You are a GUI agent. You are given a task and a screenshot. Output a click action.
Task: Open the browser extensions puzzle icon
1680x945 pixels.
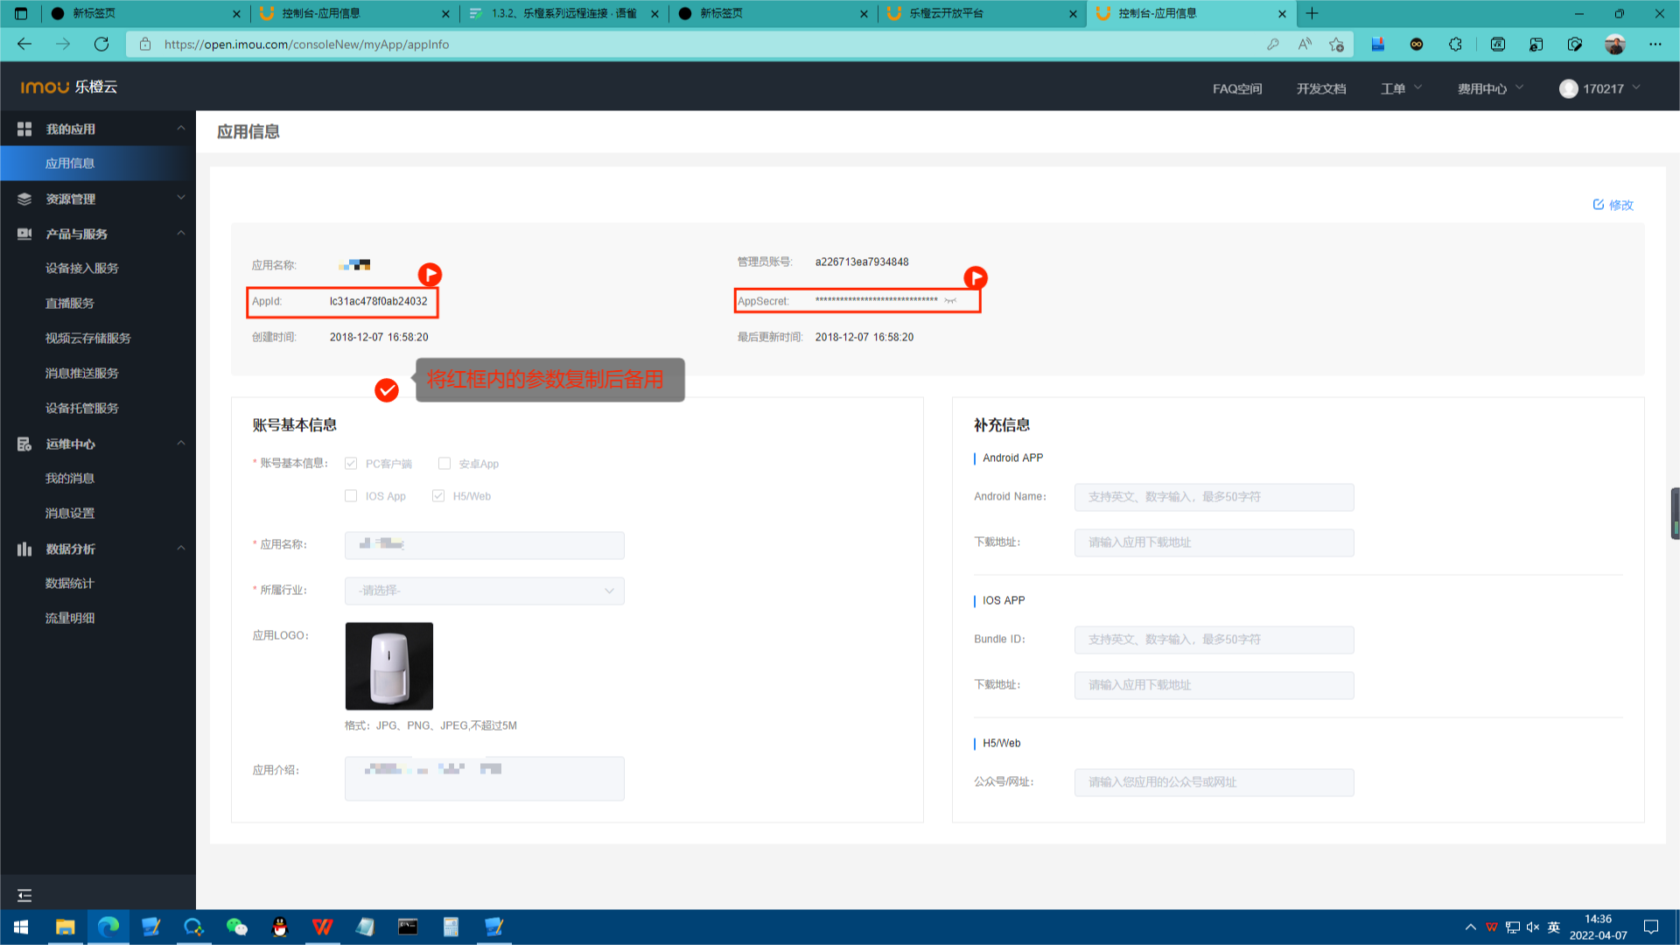point(1455,45)
